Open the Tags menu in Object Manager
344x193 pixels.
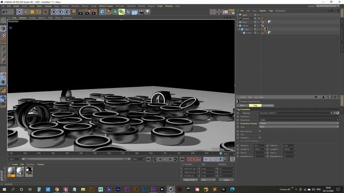point(271,11)
